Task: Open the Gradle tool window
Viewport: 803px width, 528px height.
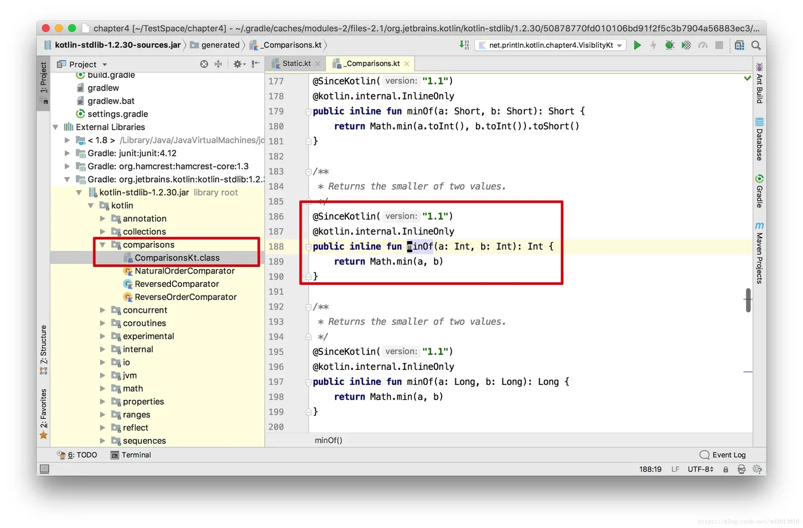Action: pyautogui.click(x=759, y=191)
